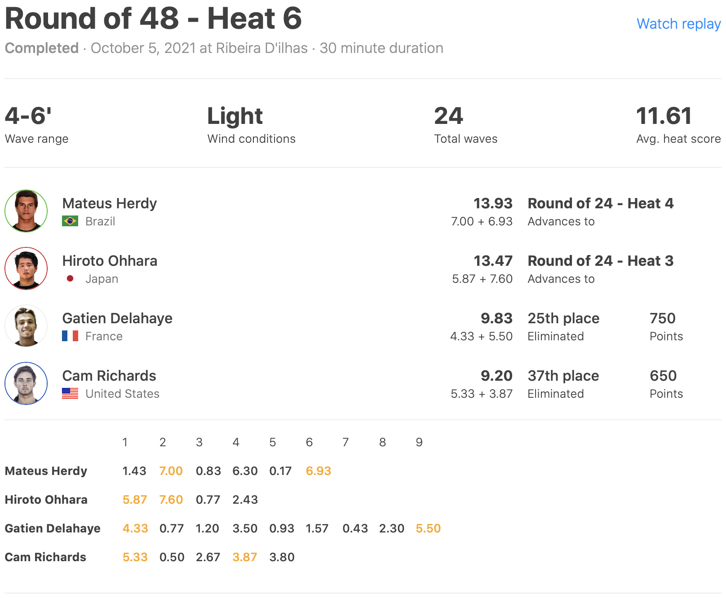Click the Brazil flag icon
Viewport: 726px width, 598px height.
70,221
